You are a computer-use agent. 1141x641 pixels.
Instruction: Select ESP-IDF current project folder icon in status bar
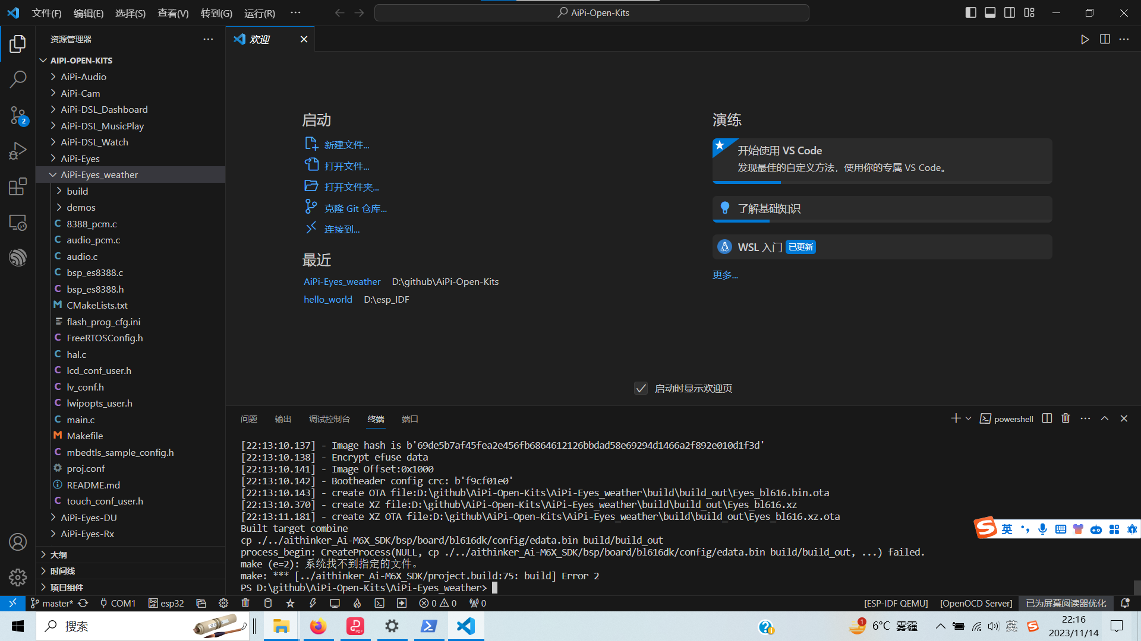pyautogui.click(x=201, y=603)
